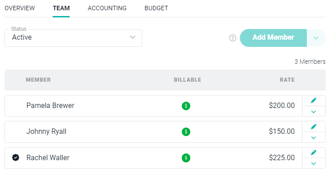
Task: Switch to the Overview tab
Action: click(20, 8)
